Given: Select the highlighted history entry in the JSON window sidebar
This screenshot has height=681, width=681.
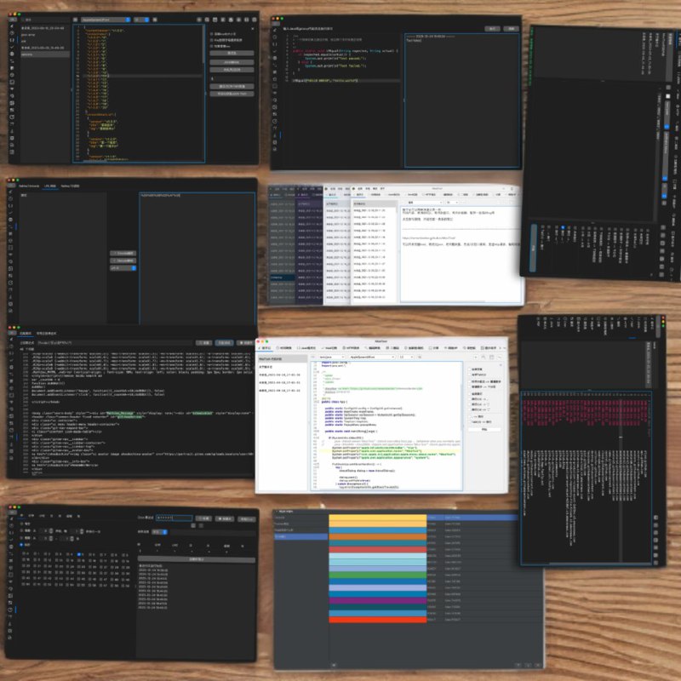Looking at the screenshot, I should click(45, 54).
